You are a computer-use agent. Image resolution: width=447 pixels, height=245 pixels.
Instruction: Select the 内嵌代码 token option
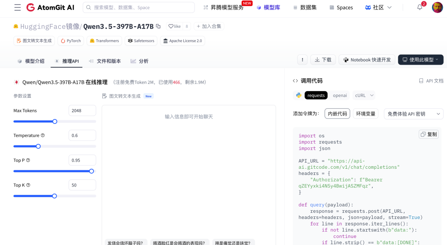pyautogui.click(x=337, y=114)
